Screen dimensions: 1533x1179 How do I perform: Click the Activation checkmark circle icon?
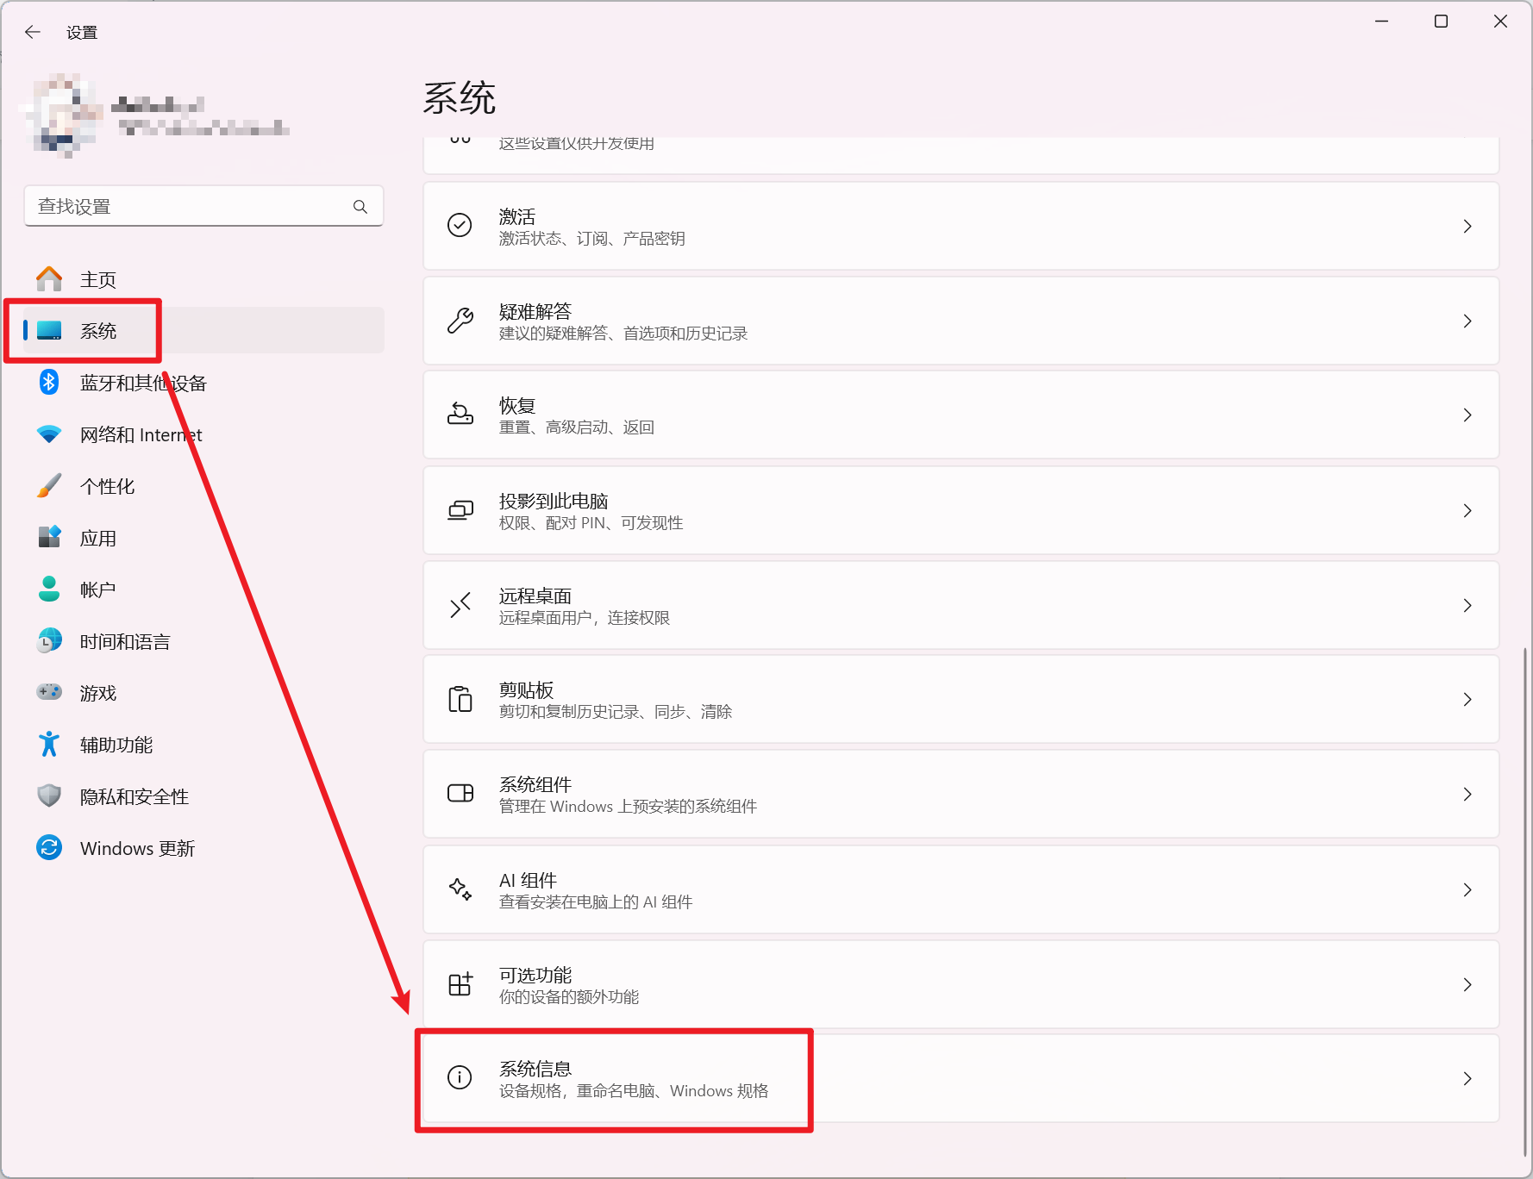click(460, 226)
